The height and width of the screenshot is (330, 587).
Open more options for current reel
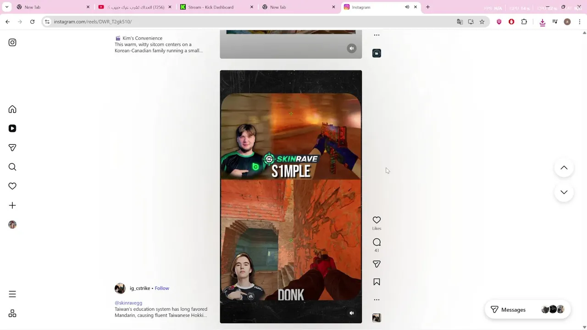[377, 300]
